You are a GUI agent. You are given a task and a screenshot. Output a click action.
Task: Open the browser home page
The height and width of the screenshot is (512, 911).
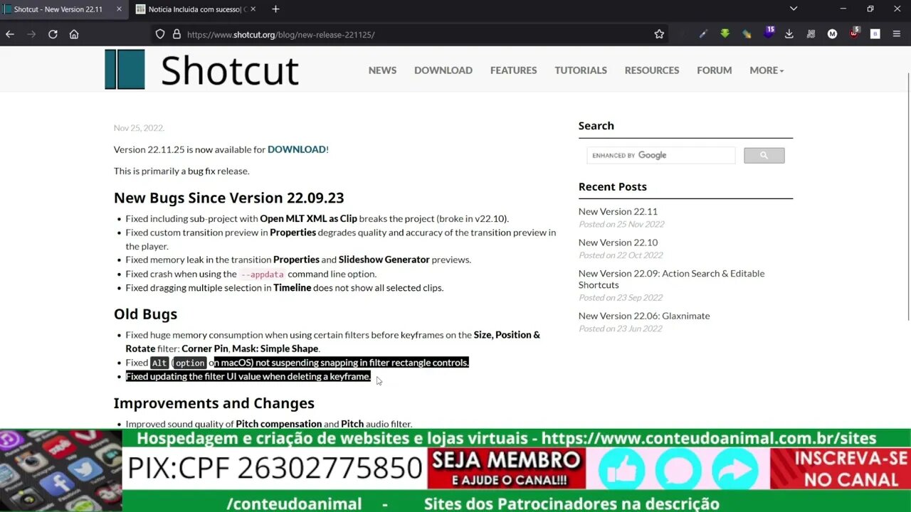coord(74,34)
